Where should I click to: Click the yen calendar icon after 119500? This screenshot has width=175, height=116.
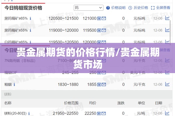[99, 30]
